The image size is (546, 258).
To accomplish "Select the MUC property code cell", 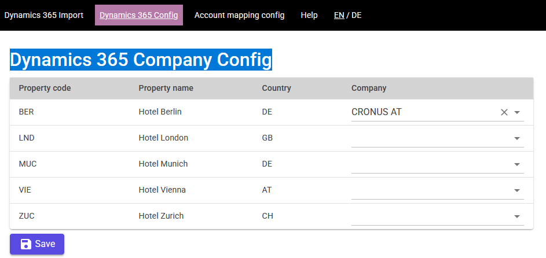I will (x=28, y=164).
